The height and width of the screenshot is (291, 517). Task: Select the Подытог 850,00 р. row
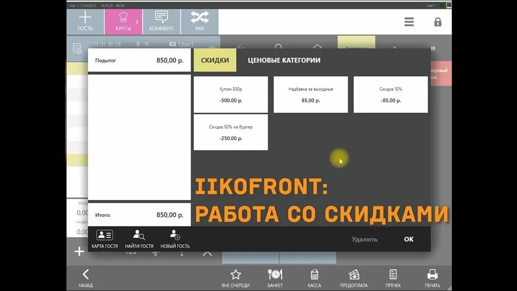tap(139, 61)
